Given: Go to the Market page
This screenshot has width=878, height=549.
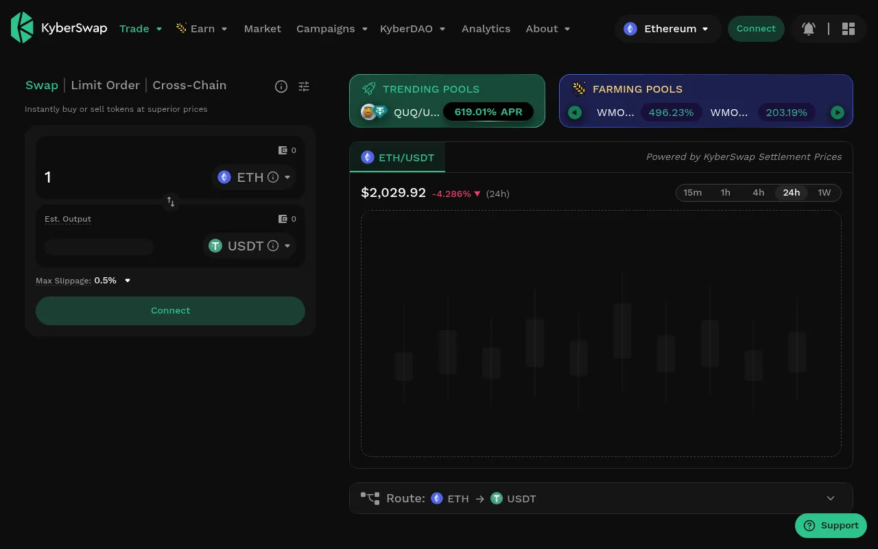Looking at the screenshot, I should click(263, 29).
